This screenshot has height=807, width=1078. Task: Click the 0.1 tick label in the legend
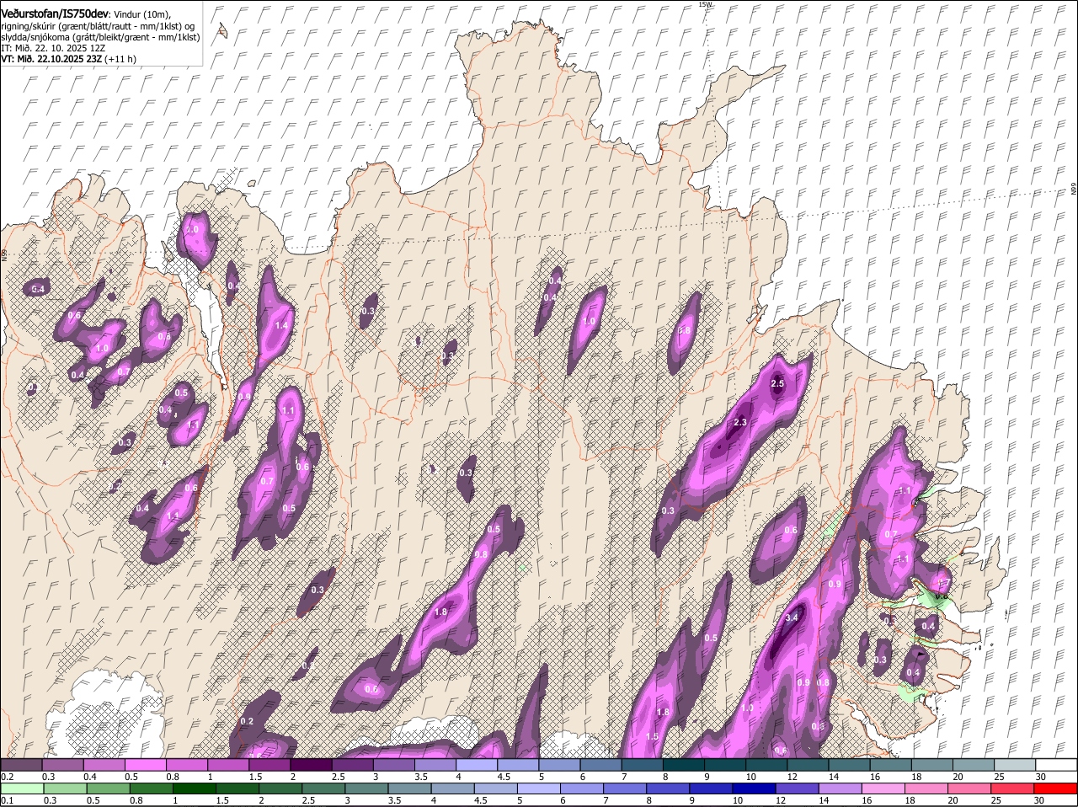click(x=7, y=800)
